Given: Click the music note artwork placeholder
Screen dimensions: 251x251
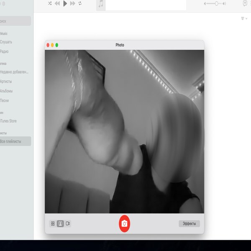Looking at the screenshot, I should point(101,4).
